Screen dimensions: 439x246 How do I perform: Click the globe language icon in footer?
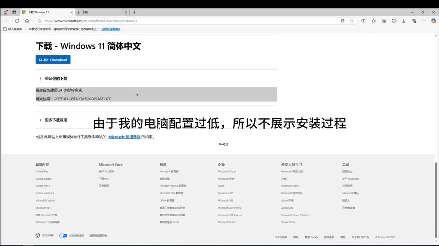[38, 235]
